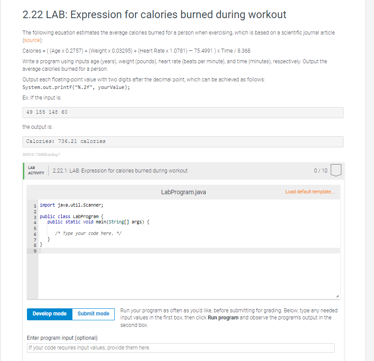
Task: Click the green LAB ACTIVITY badge
Action: (35, 170)
